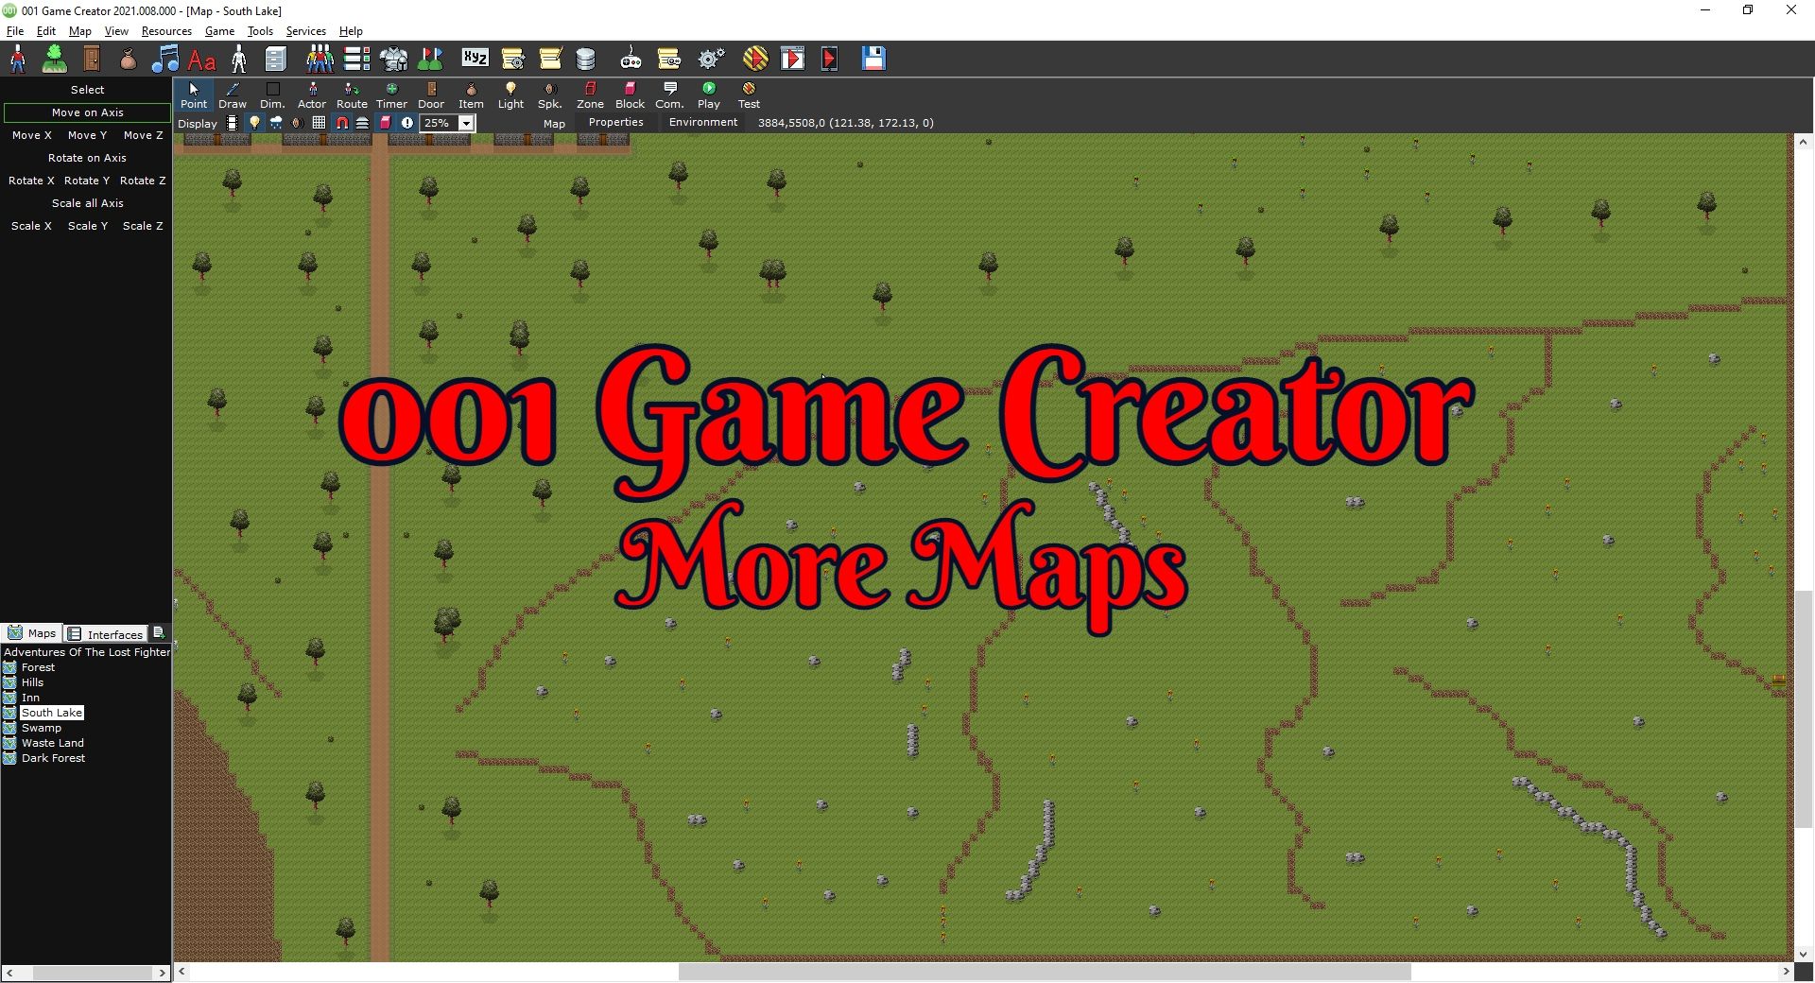Open the party group of people icon

pos(320,59)
